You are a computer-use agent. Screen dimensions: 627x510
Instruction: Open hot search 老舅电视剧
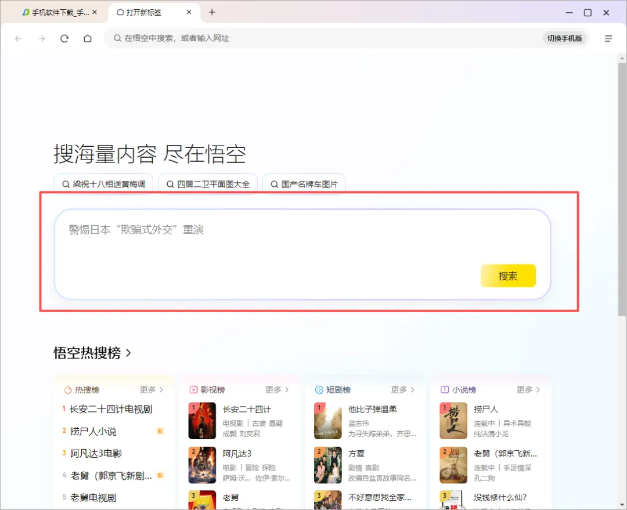93,498
